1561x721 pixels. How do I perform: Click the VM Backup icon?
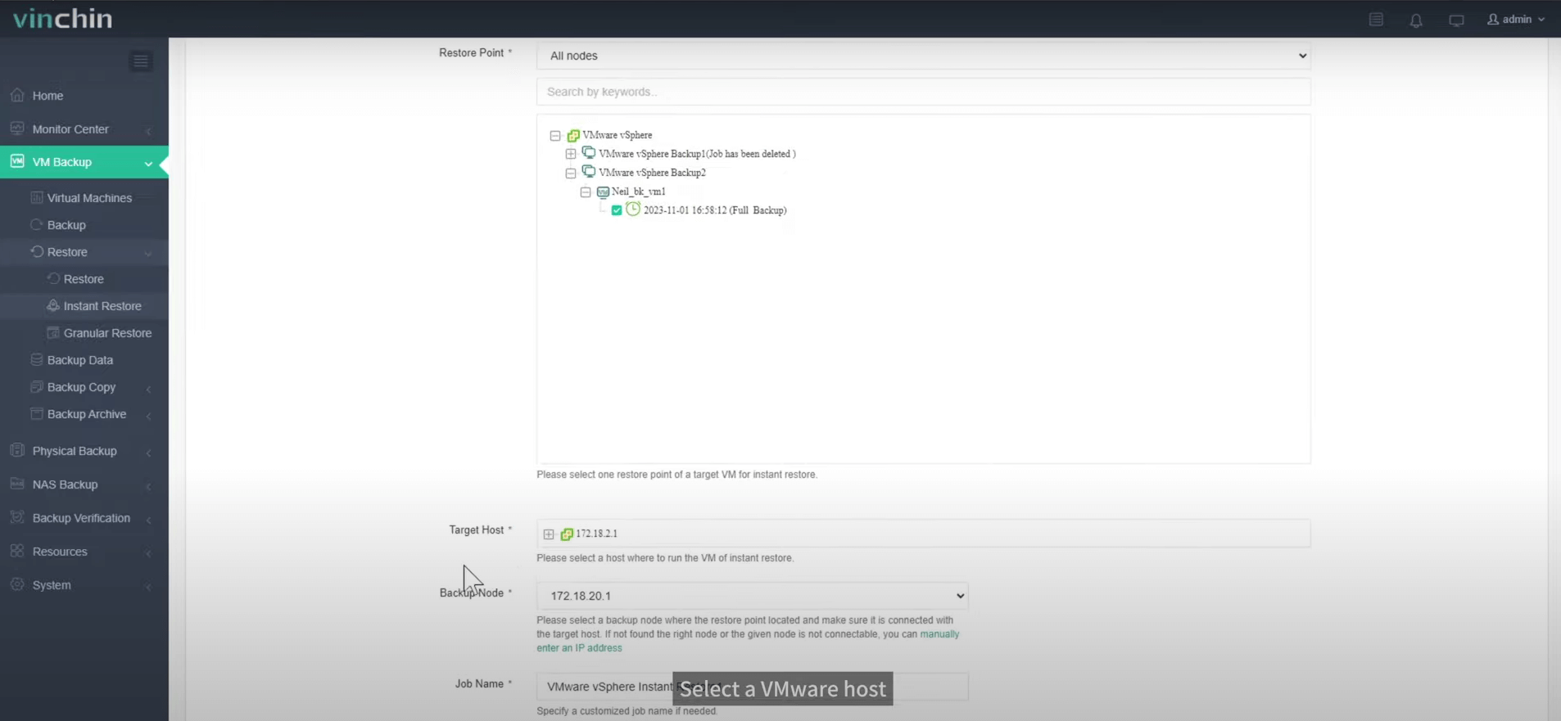click(x=17, y=161)
